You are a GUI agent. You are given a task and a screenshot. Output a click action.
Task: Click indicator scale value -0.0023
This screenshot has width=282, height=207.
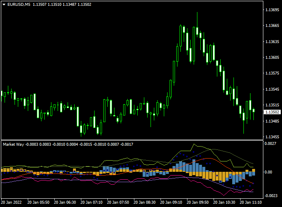click(x=271, y=195)
